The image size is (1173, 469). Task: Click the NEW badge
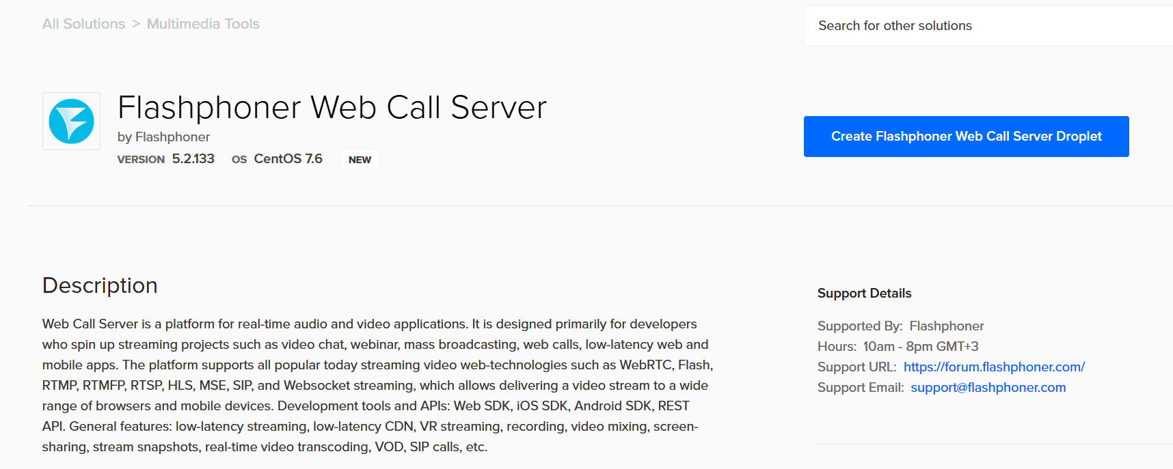pos(360,160)
